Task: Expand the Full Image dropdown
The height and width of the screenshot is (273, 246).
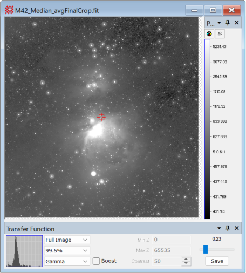Action: 67,240
